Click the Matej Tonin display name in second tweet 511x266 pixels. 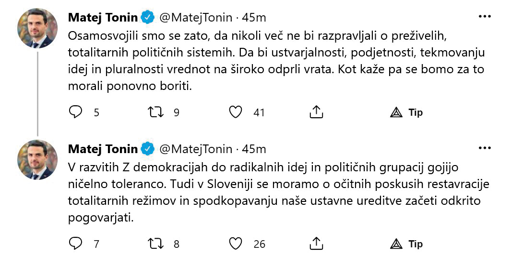pyautogui.click(x=103, y=149)
